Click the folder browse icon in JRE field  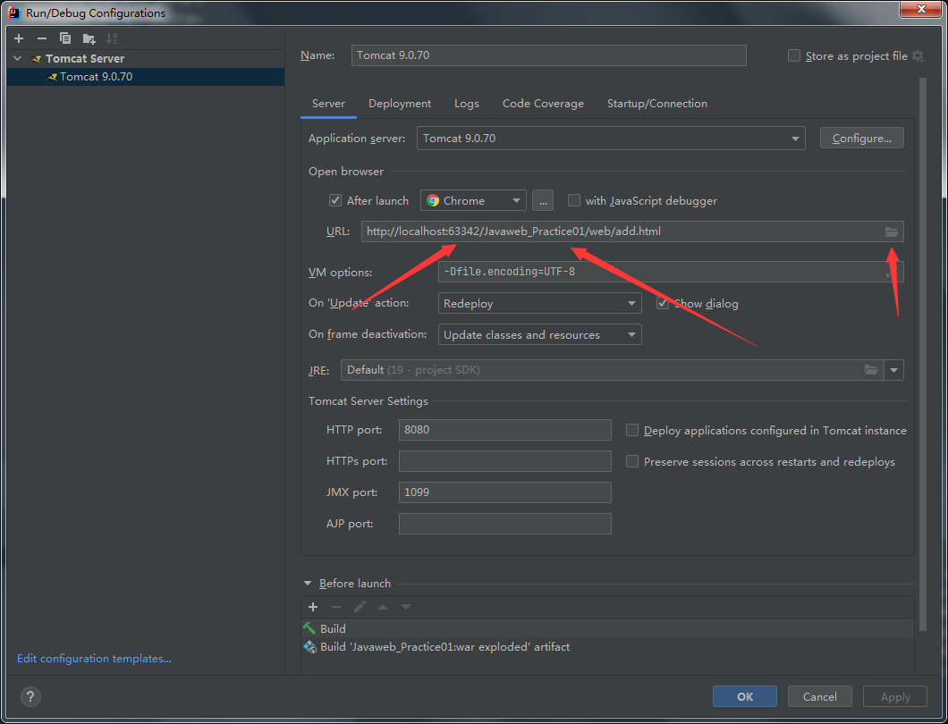point(870,370)
